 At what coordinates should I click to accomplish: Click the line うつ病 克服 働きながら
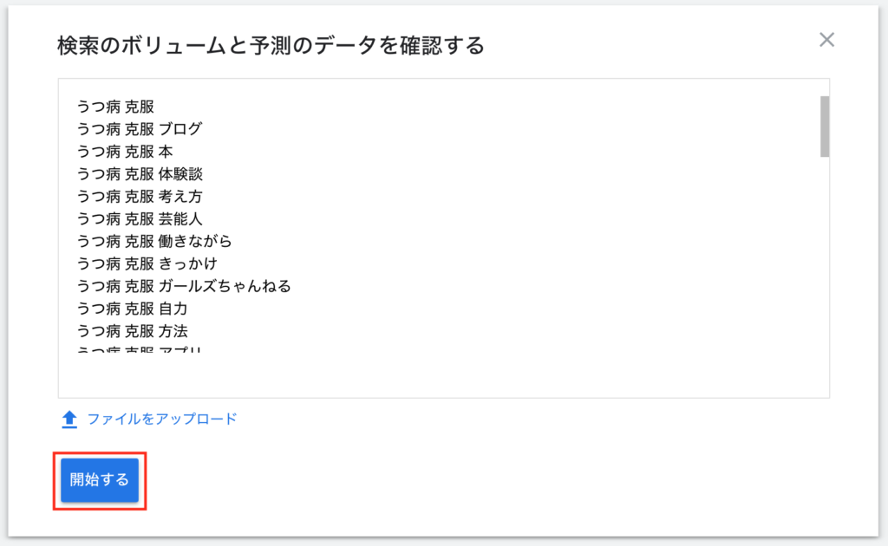(154, 241)
